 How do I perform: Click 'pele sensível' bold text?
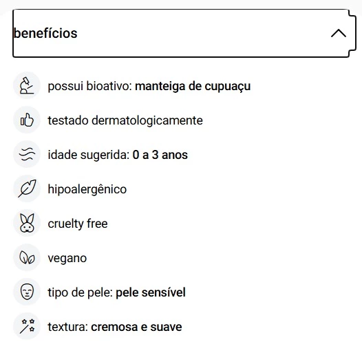[x=151, y=292]
